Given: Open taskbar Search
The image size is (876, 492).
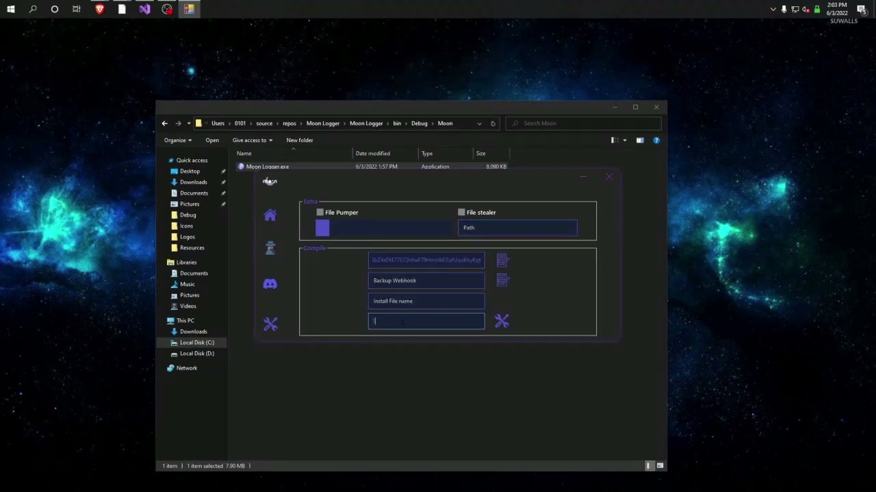Looking at the screenshot, I should point(33,10).
